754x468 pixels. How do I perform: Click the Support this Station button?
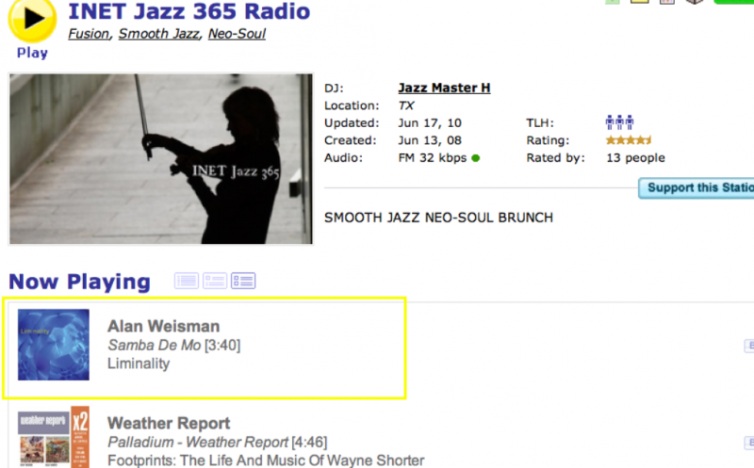point(697,188)
